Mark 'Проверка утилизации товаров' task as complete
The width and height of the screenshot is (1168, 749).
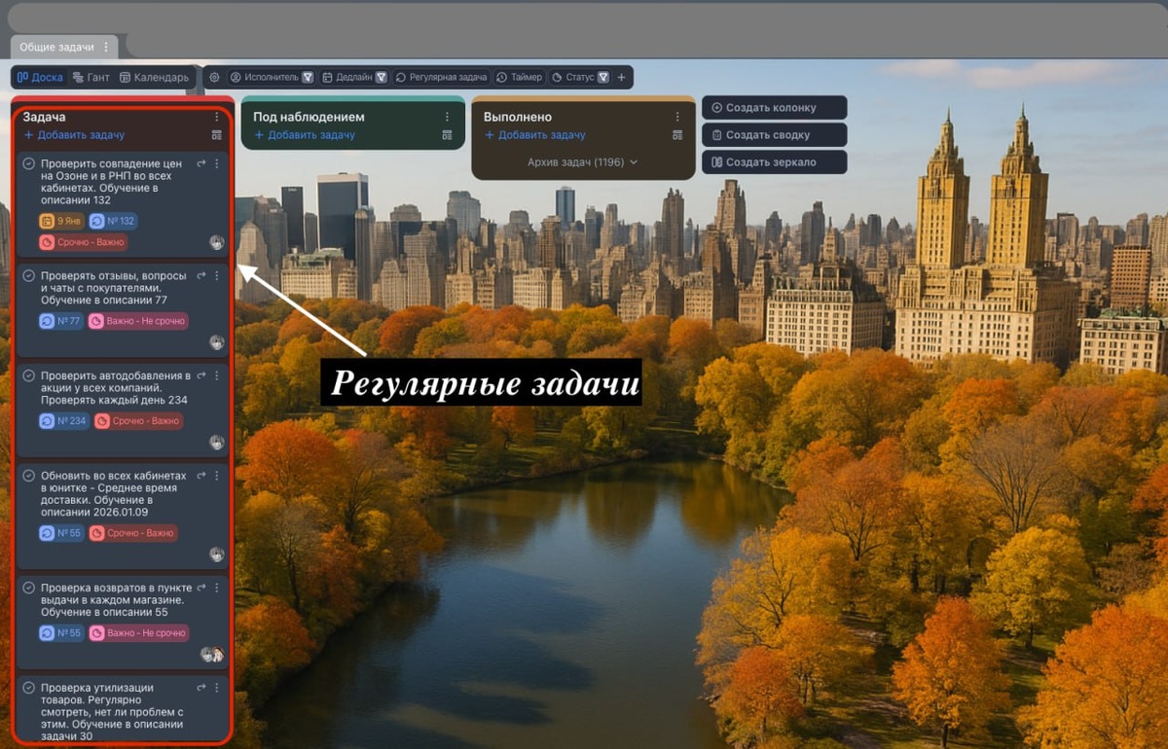[29, 688]
